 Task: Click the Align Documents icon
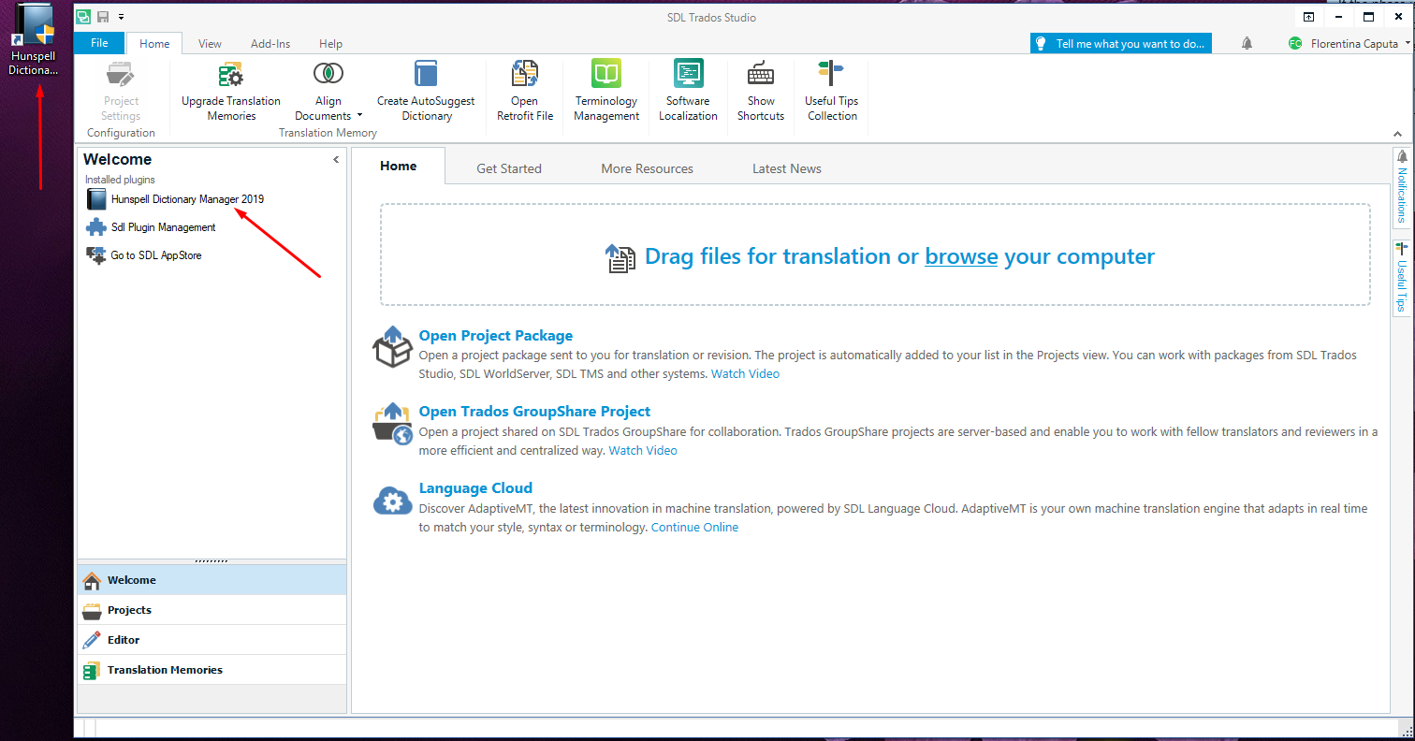tap(328, 74)
